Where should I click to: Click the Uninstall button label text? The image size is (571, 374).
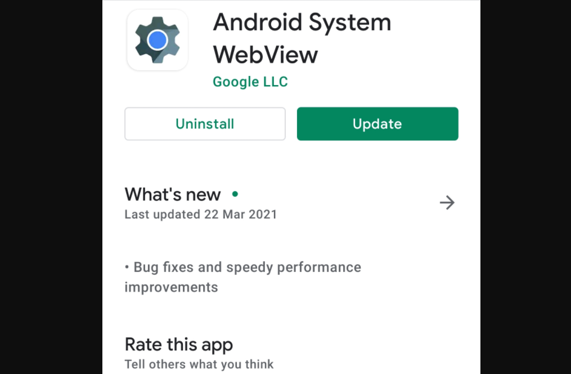point(205,124)
